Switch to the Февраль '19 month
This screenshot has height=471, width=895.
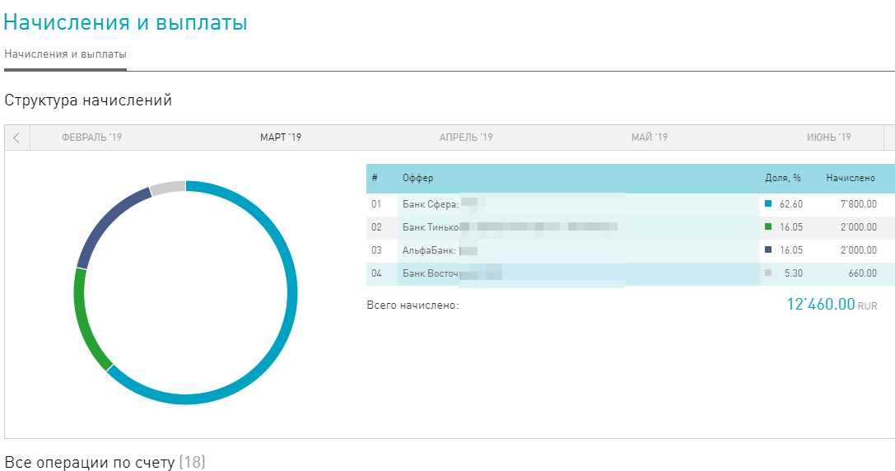pyautogui.click(x=91, y=138)
